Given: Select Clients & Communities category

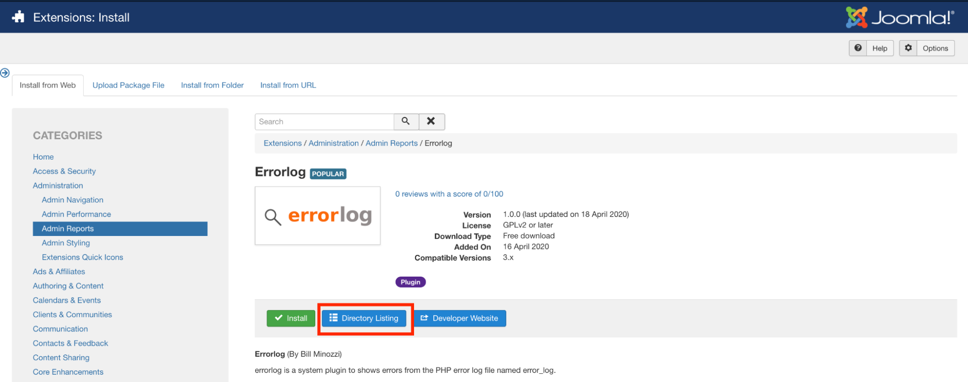Looking at the screenshot, I should point(73,314).
